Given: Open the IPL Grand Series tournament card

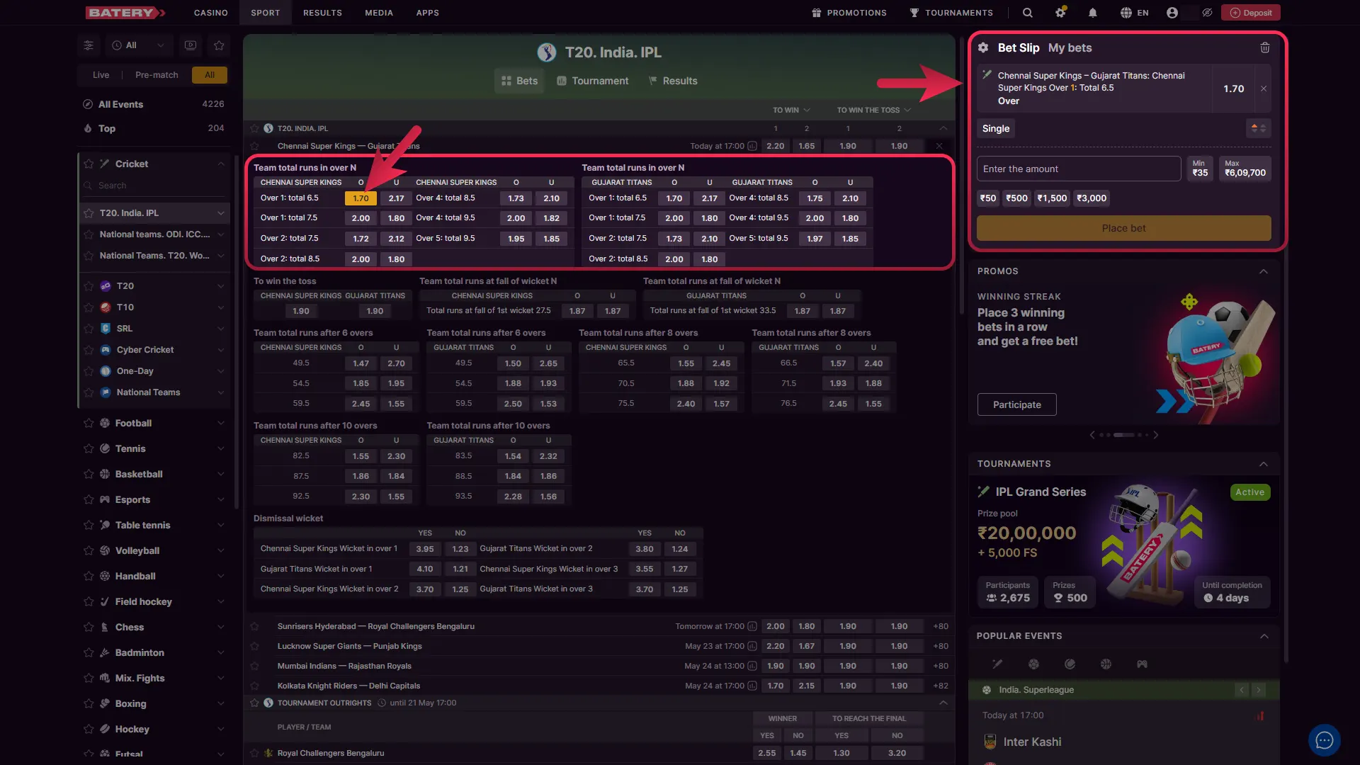Looking at the screenshot, I should (1123, 545).
